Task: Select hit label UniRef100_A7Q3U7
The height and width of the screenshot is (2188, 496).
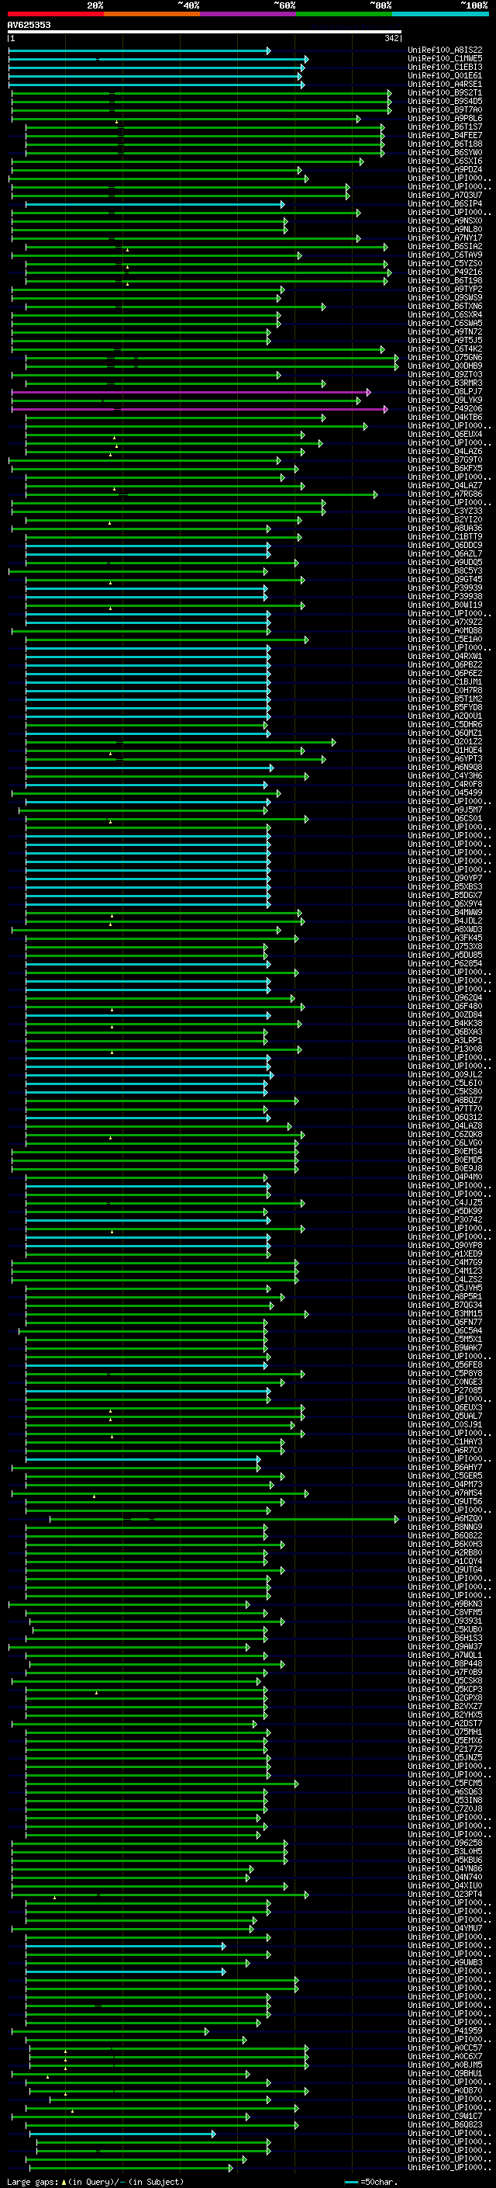Action: click(445, 196)
